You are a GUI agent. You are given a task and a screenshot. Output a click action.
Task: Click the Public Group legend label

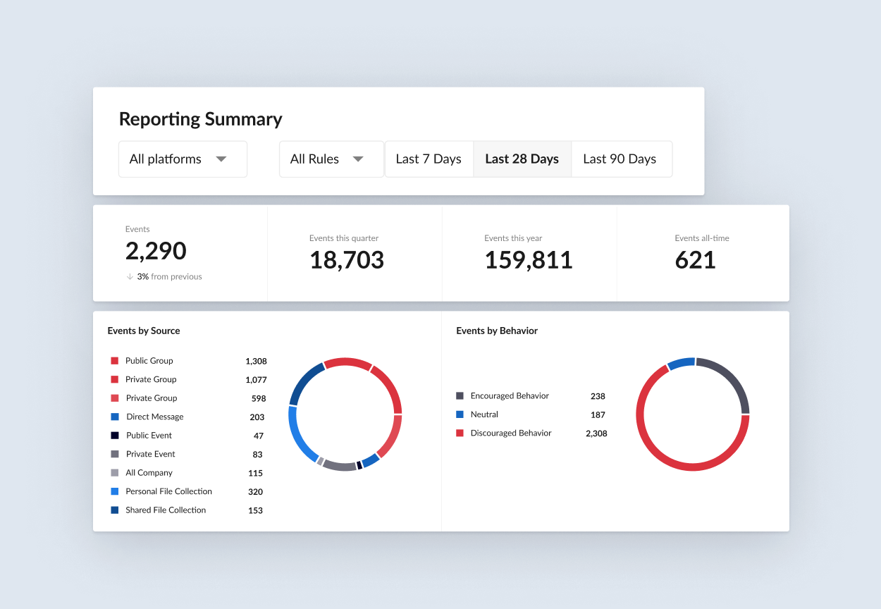tap(149, 361)
